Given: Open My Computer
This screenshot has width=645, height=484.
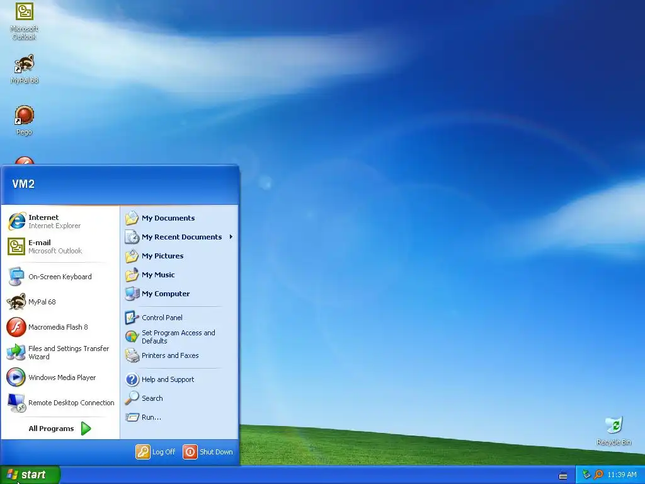Looking at the screenshot, I should 180,294.
